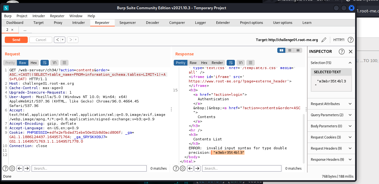Open request search settings gear
Image resolution: width=379 pixels, height=184 pixels.
click(x=12, y=168)
